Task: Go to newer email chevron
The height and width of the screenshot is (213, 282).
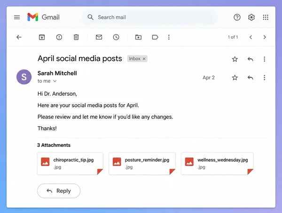Action: point(251,37)
